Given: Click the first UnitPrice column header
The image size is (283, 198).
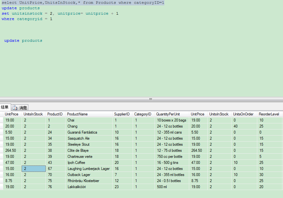Looking at the screenshot, I should tap(12, 114).
